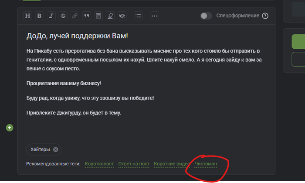This screenshot has width=305, height=183.
Task: Click the post title ДоДо, лучей поддержки Вам!
Action: (x=77, y=36)
